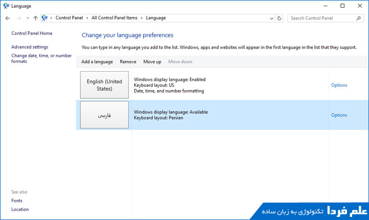Select All Control Panel Items breadcrumb
Screen dimensions: 369x220
(x=114, y=18)
